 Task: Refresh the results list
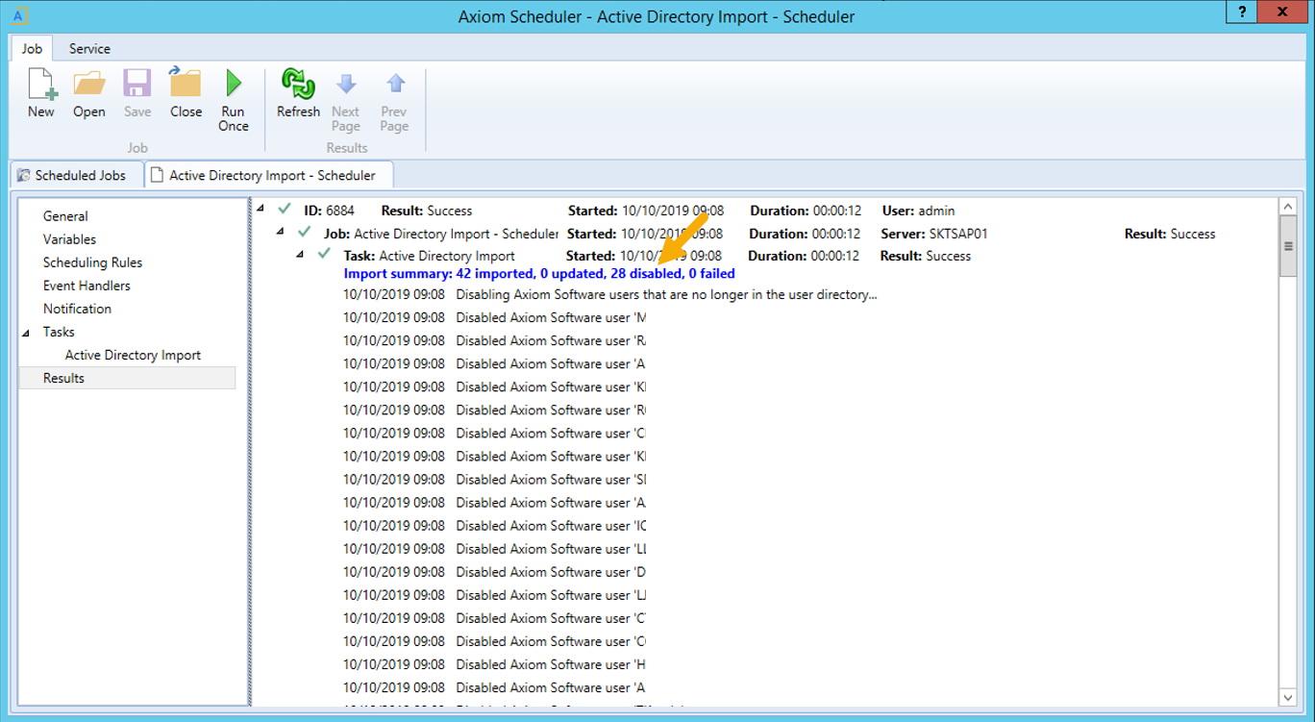click(x=298, y=93)
